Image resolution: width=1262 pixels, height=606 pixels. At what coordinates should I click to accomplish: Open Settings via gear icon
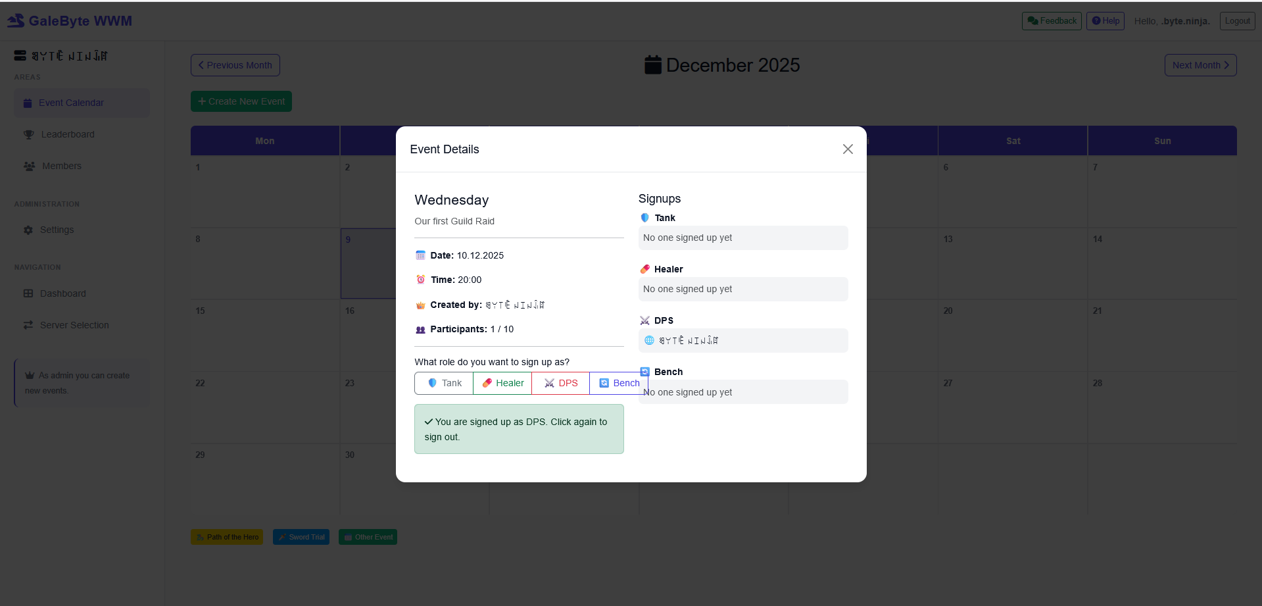28,230
